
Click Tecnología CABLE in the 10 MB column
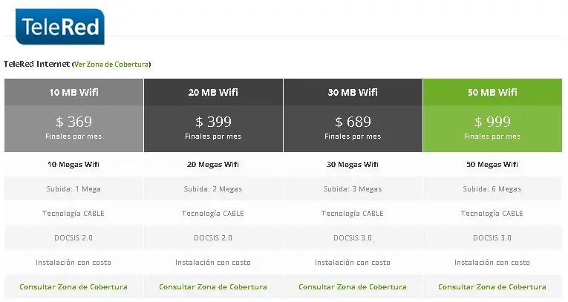[74, 214]
